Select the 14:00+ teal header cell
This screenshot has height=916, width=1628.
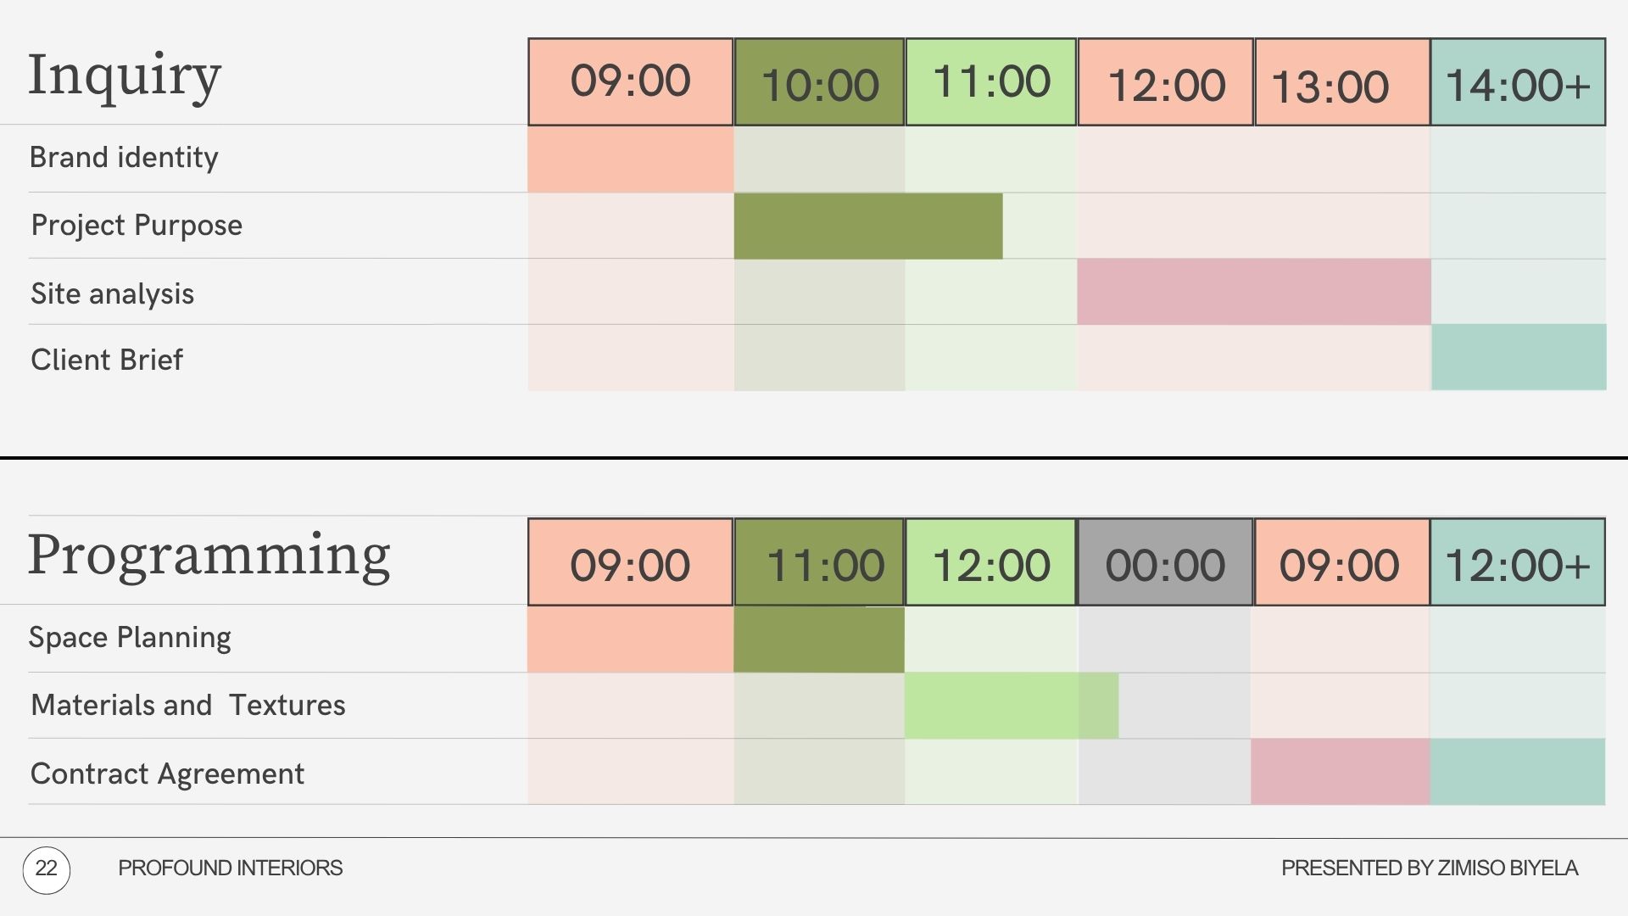pos(1518,82)
